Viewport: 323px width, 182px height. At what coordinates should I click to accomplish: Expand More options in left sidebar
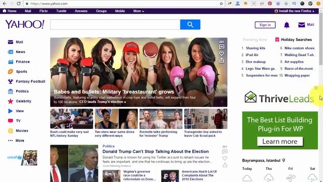pyautogui.click(x=16, y=141)
